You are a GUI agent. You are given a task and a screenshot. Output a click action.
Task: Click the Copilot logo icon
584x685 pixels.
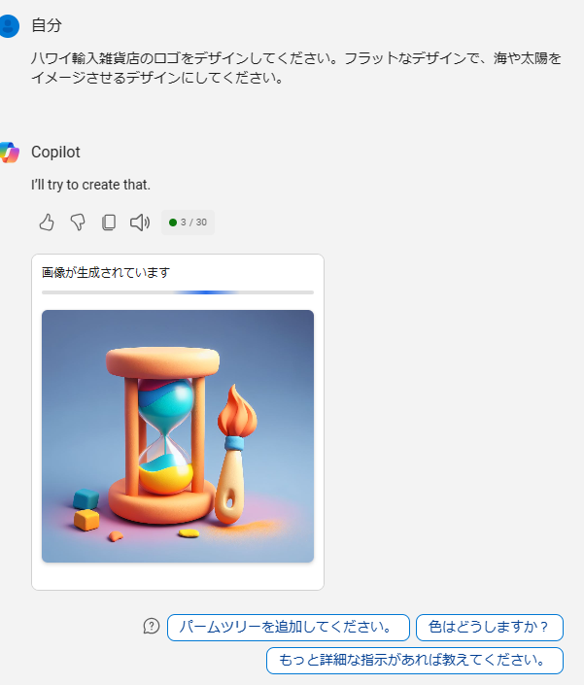pyautogui.click(x=9, y=153)
